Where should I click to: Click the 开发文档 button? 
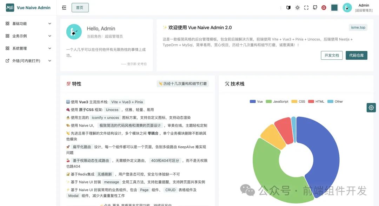(332, 55)
